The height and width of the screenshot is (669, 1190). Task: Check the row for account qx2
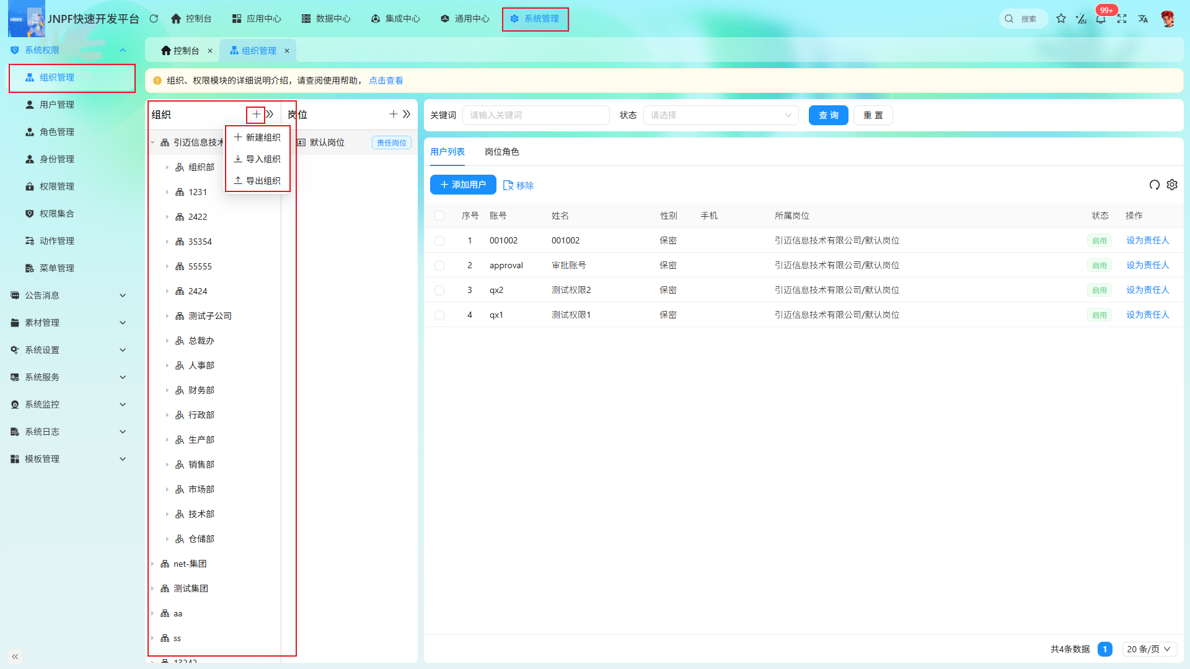pos(439,290)
